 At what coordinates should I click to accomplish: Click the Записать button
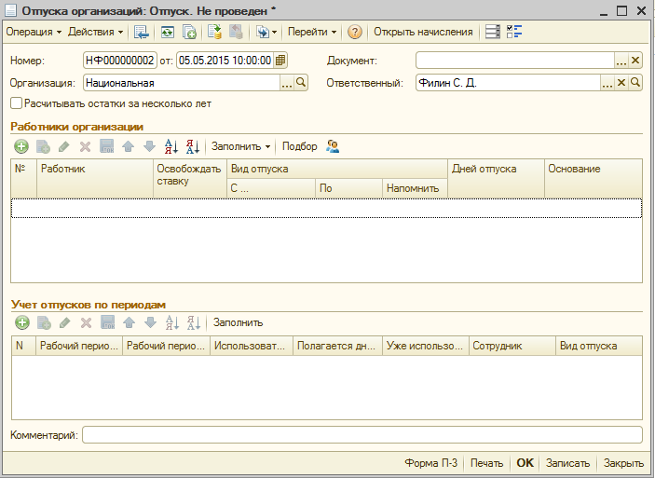[x=567, y=463]
